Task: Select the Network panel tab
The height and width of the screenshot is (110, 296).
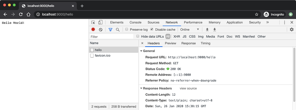Action: tap(172, 22)
